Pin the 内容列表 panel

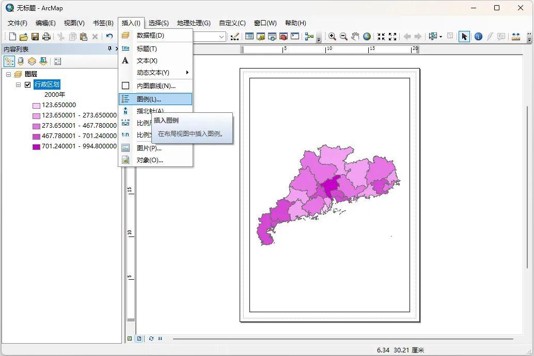[x=109, y=49]
